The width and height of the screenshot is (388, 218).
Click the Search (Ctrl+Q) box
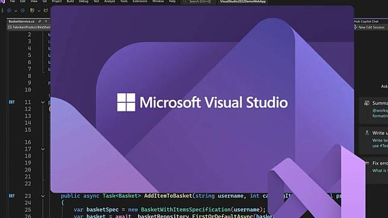coord(198,1)
